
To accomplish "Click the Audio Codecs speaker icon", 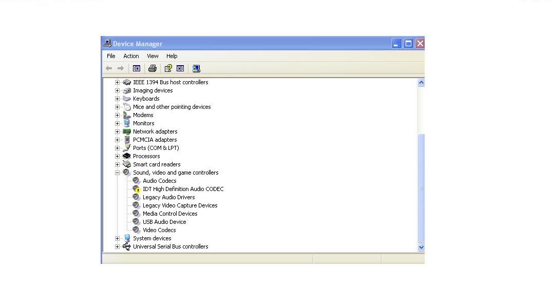I will pos(137,181).
